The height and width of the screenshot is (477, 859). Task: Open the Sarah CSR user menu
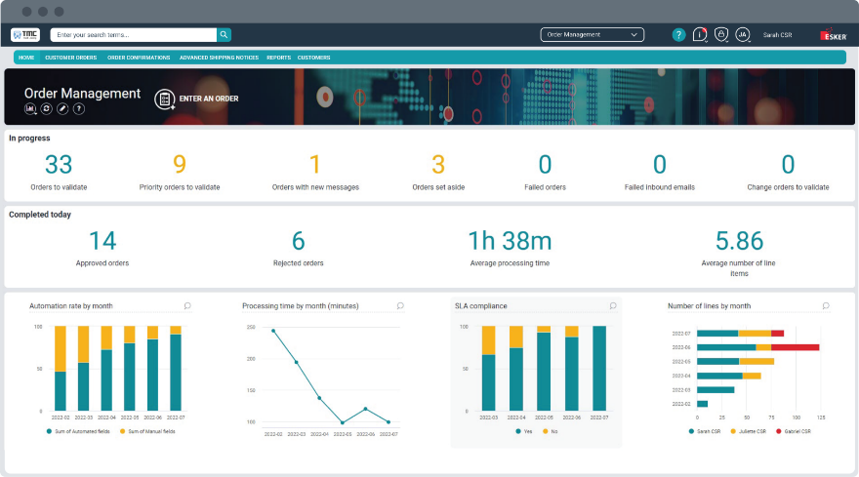tap(777, 34)
